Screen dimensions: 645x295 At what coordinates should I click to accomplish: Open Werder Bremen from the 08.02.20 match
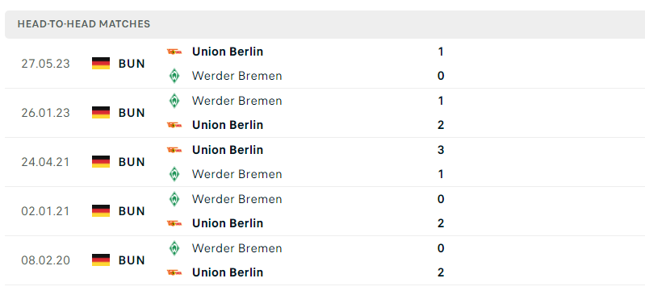[x=237, y=248]
